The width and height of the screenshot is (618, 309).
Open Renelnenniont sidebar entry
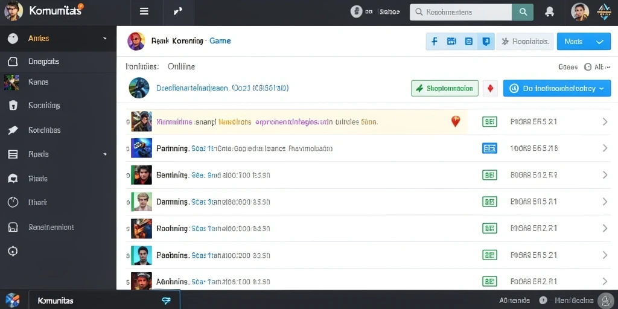click(51, 227)
